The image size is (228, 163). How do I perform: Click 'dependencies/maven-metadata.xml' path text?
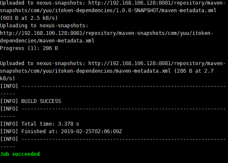point(47,41)
